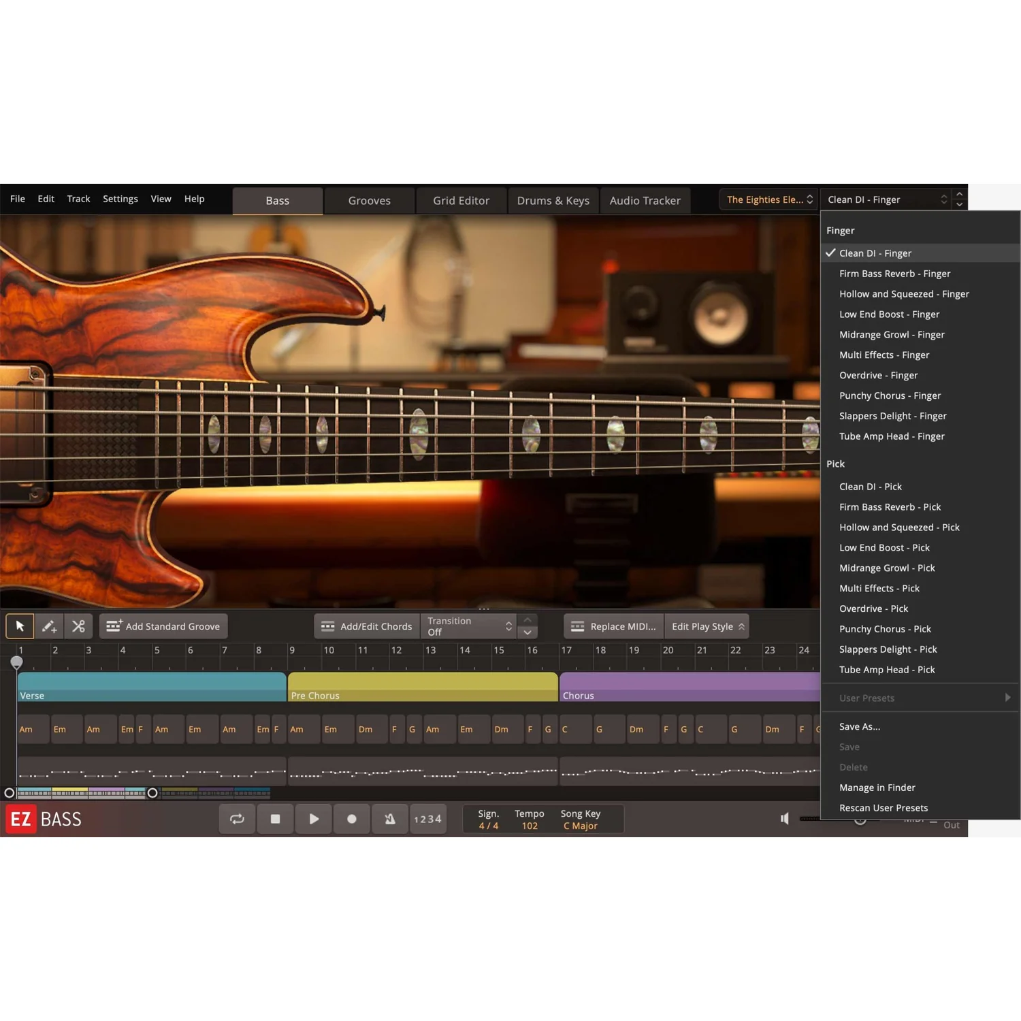This screenshot has width=1021, height=1021.
Task: Open the Settings menu
Action: (120, 199)
